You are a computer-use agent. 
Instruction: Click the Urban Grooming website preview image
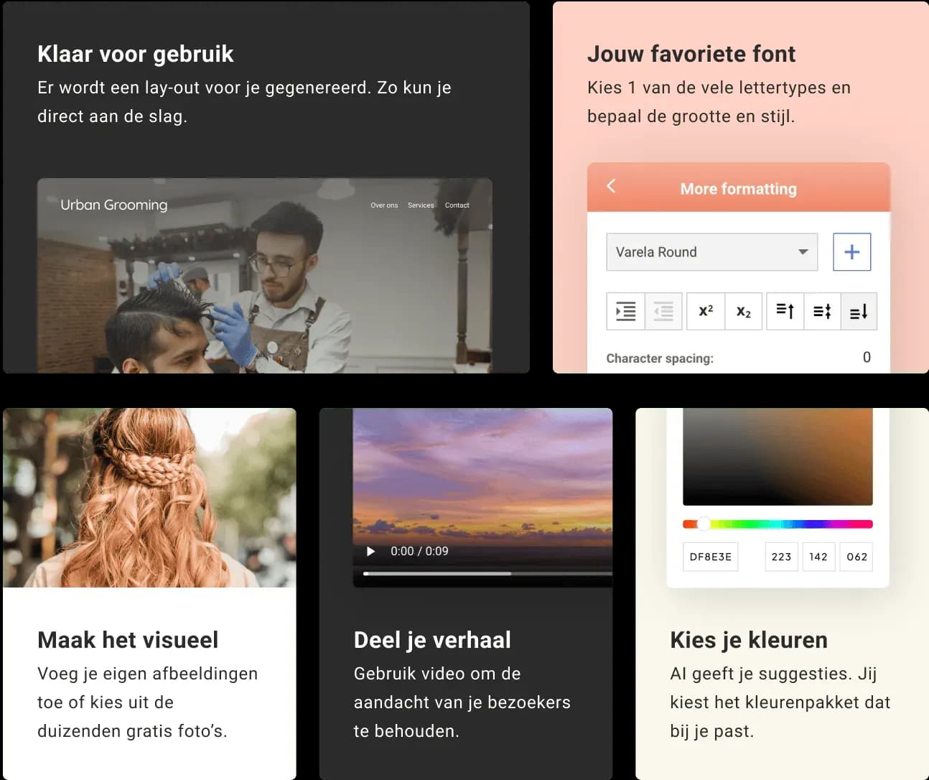[x=265, y=276]
